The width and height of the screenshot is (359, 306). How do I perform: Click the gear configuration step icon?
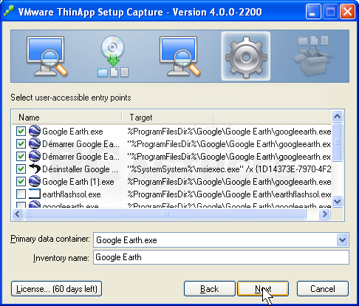coord(246,57)
